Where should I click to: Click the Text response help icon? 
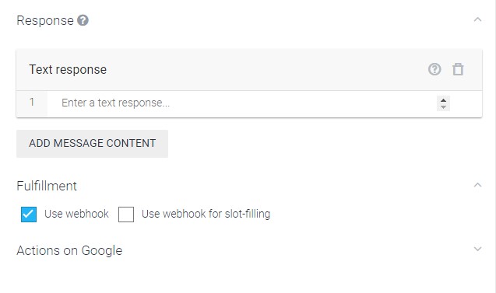(434, 69)
